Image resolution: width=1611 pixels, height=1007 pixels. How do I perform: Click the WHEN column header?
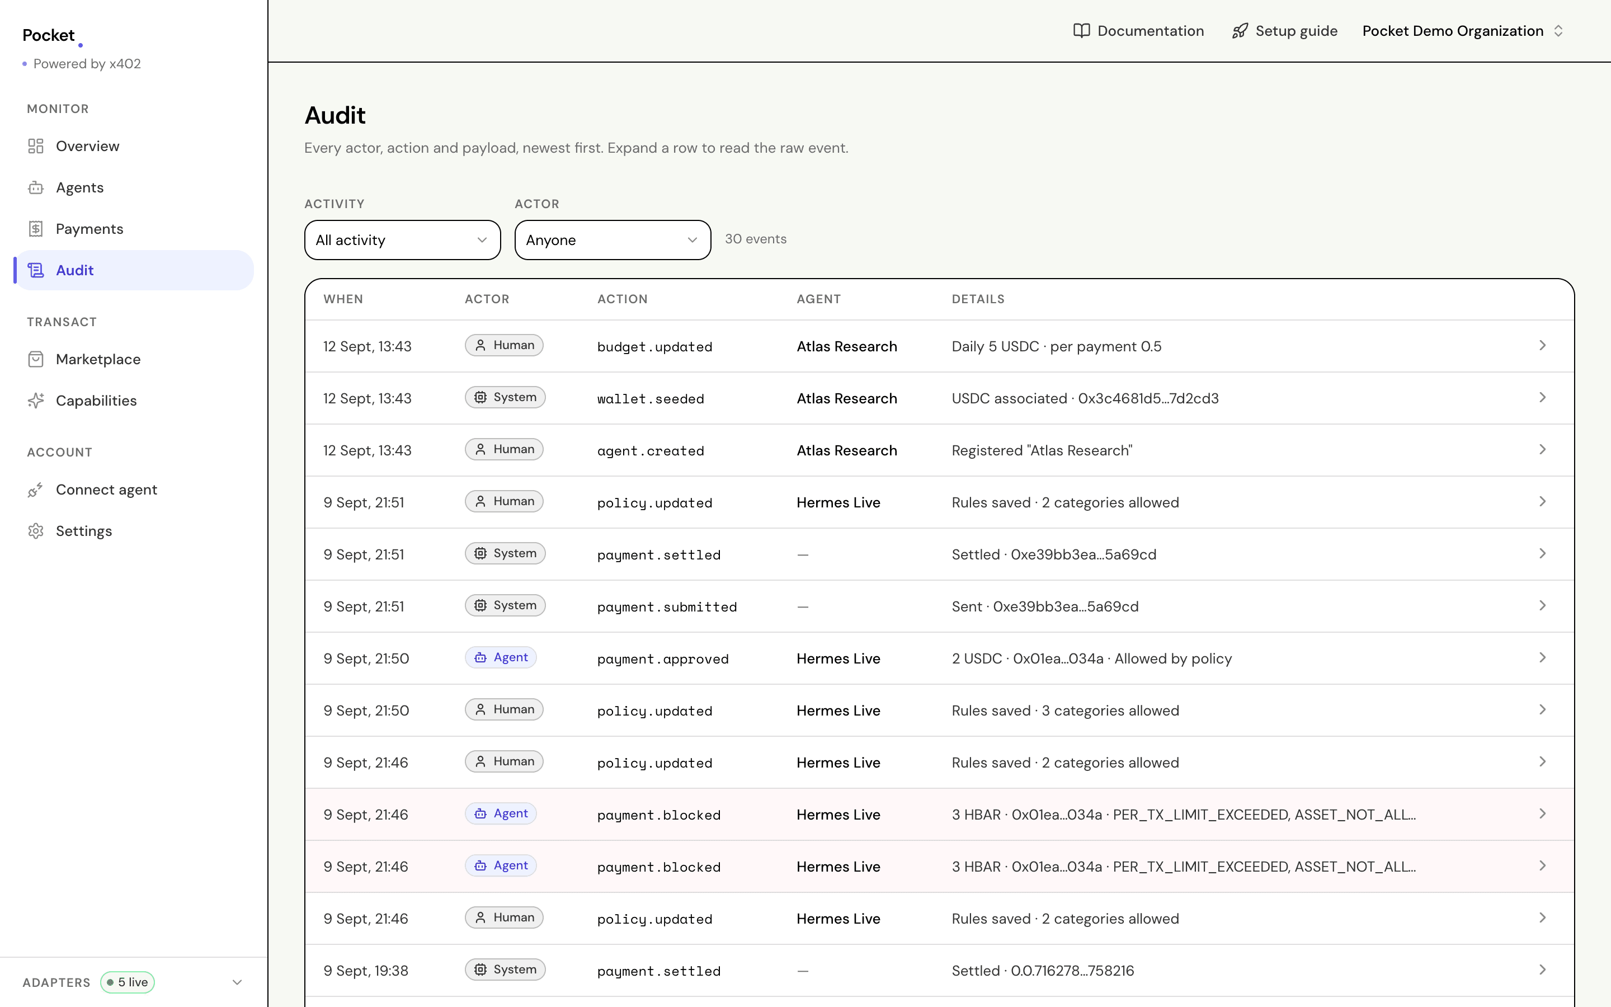(x=343, y=299)
